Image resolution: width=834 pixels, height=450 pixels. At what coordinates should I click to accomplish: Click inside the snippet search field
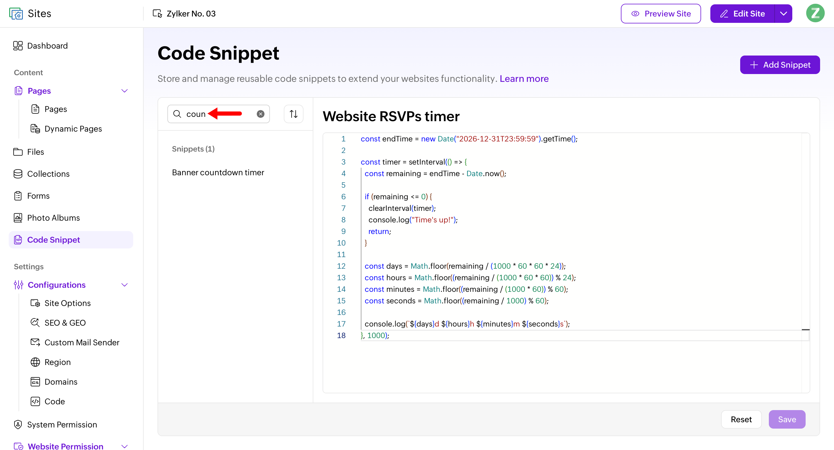(x=219, y=114)
